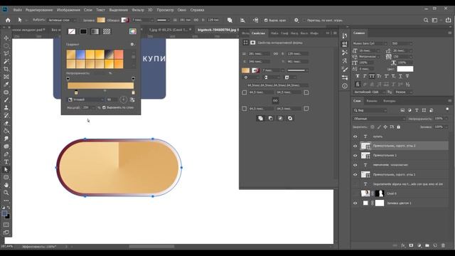Select the Move tool in left toolbar
This screenshot has width=455, height=256.
coord(6,38)
